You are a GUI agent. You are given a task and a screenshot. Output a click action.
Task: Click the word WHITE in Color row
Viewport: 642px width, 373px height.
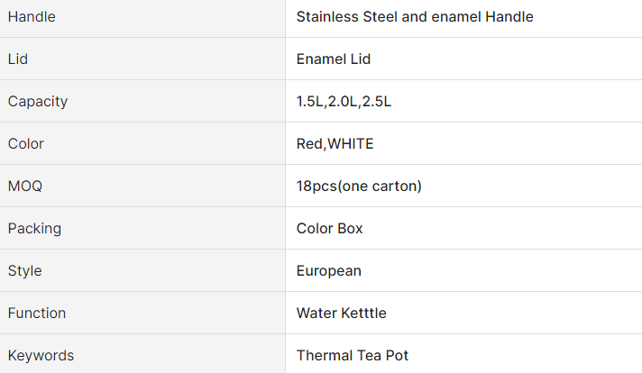click(352, 144)
